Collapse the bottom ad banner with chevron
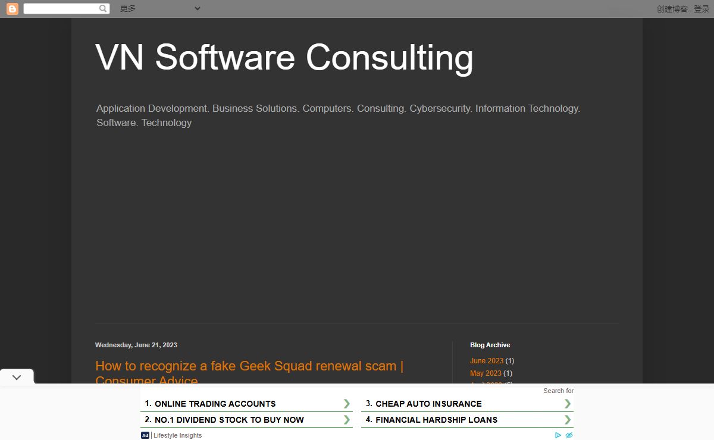The width and height of the screenshot is (714, 440). pos(17,377)
